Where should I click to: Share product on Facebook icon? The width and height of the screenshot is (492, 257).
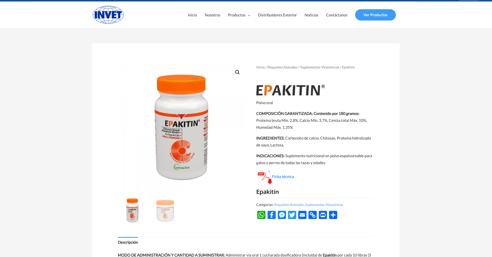(272, 215)
